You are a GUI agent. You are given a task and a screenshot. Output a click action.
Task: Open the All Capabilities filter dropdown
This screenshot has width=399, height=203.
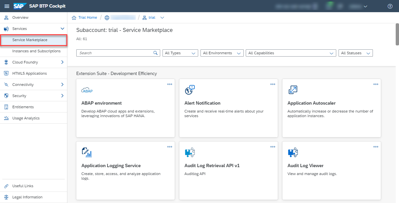[x=291, y=53]
